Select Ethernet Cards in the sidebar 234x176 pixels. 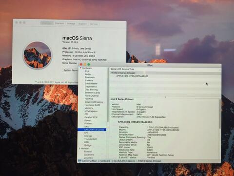(x=92, y=92)
